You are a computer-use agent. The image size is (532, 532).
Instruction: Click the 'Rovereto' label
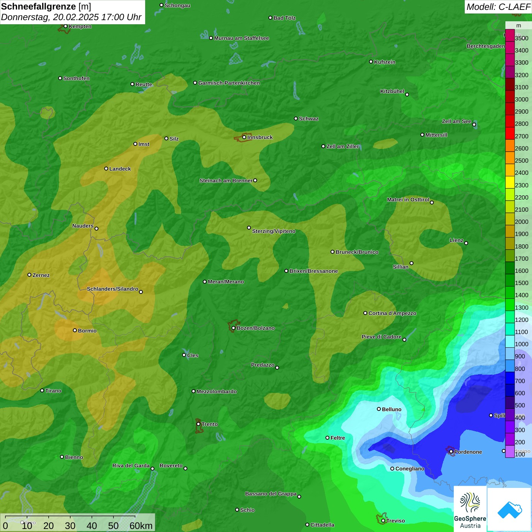pos(171,465)
